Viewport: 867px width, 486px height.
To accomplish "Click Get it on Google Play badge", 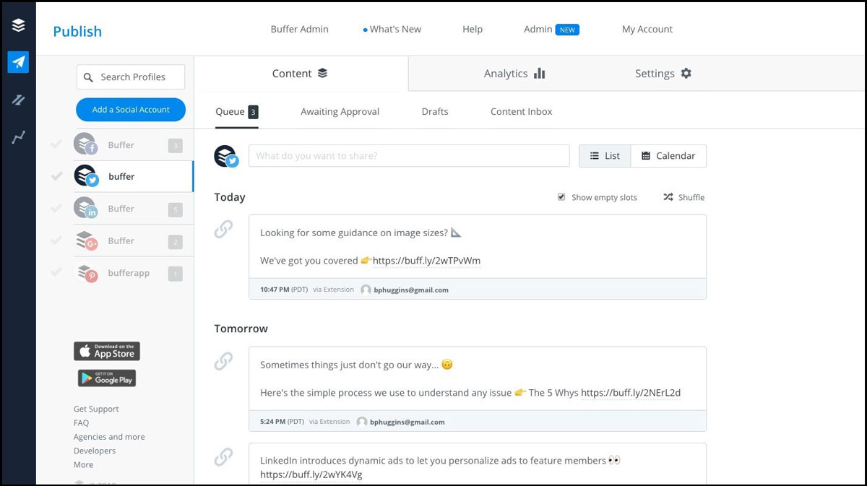I will click(107, 378).
